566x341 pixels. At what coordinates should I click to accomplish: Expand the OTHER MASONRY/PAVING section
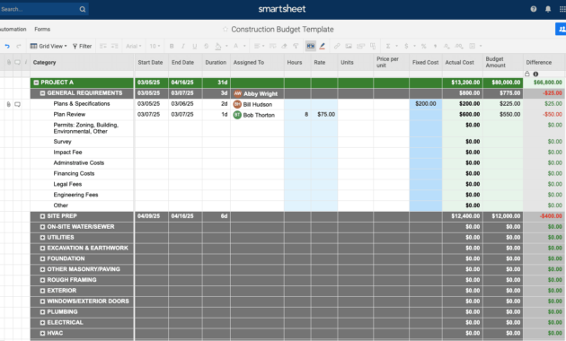pyautogui.click(x=42, y=269)
